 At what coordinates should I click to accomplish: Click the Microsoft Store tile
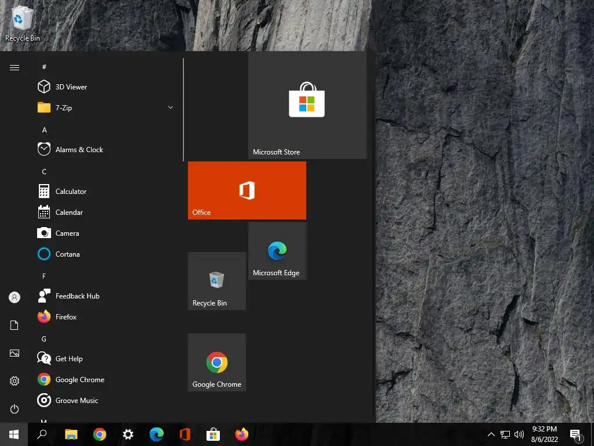[x=307, y=105]
